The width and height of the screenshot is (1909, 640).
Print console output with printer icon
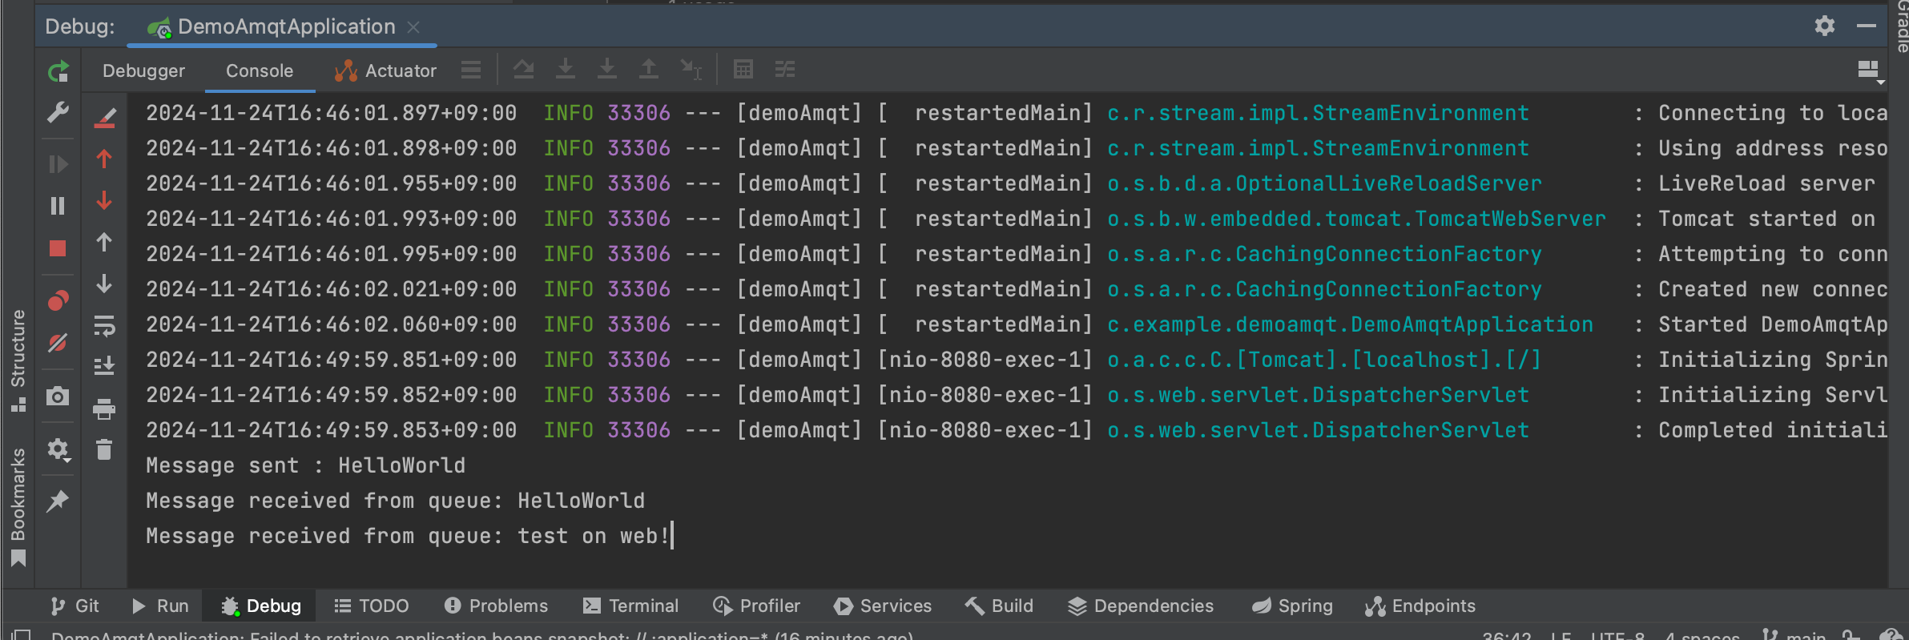click(104, 409)
